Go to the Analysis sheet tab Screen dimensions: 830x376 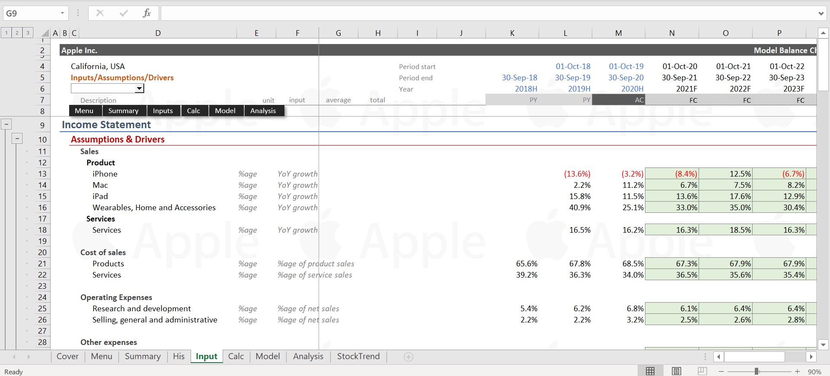[308, 356]
